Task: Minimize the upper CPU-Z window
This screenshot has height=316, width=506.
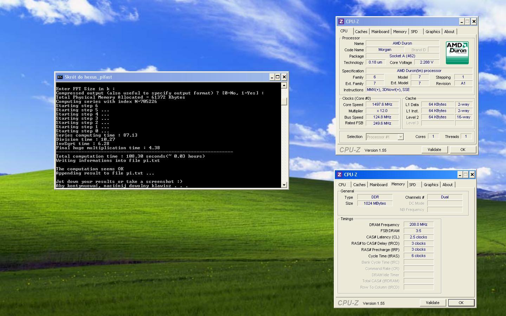Action: click(461, 21)
